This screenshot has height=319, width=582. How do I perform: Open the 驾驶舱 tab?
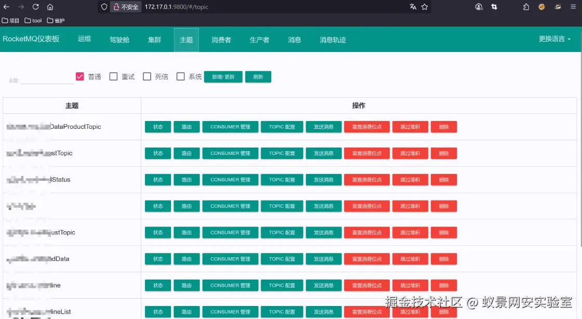pos(120,39)
